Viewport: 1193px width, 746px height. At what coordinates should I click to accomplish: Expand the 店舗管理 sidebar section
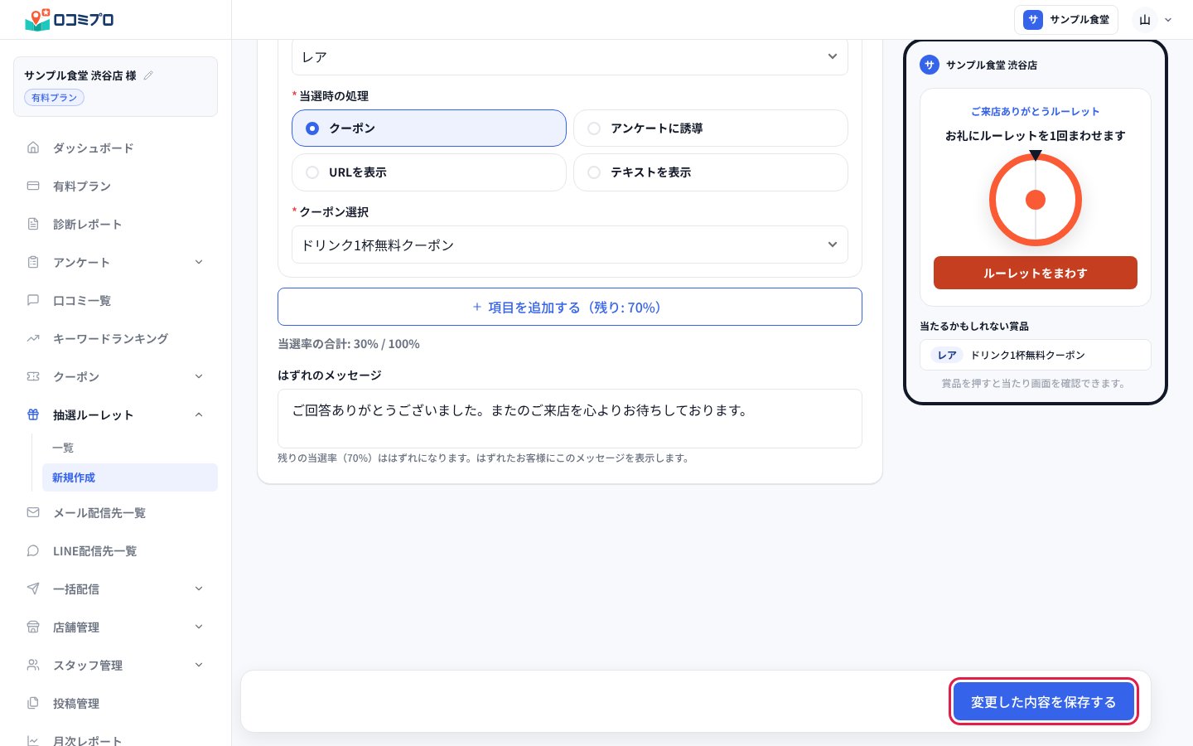(x=199, y=627)
